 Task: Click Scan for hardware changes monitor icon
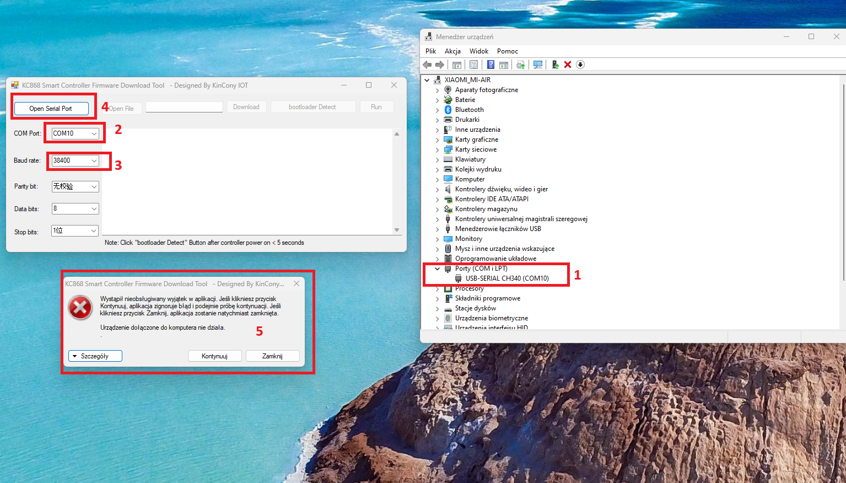[x=538, y=65]
